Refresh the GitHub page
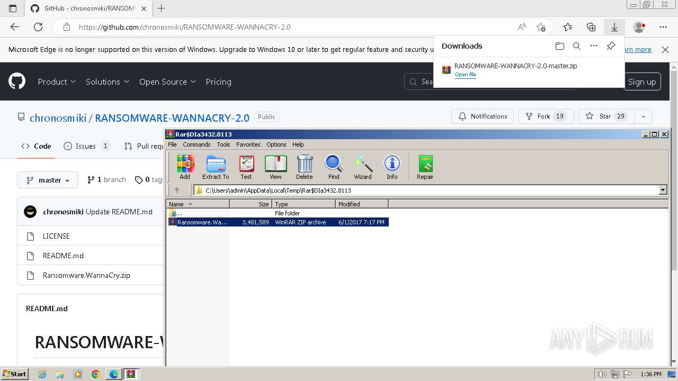Image resolution: width=678 pixels, height=381 pixels. (38, 27)
